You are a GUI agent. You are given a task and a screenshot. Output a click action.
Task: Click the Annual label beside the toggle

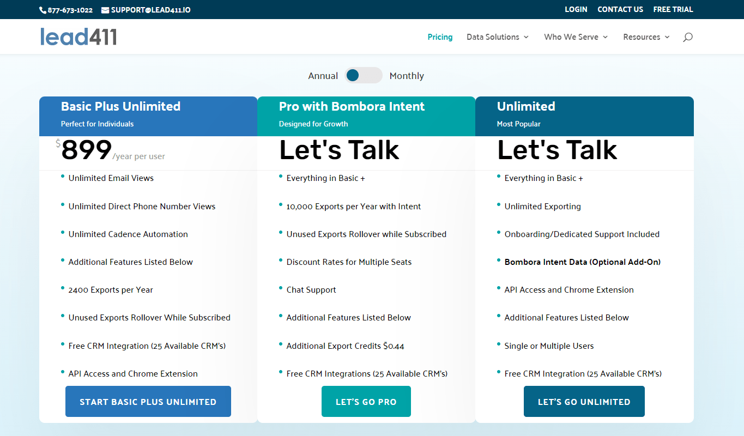tap(323, 75)
